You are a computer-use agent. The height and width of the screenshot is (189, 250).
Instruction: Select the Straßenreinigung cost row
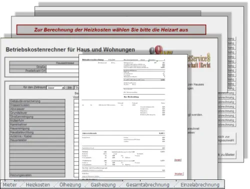tap(37, 117)
